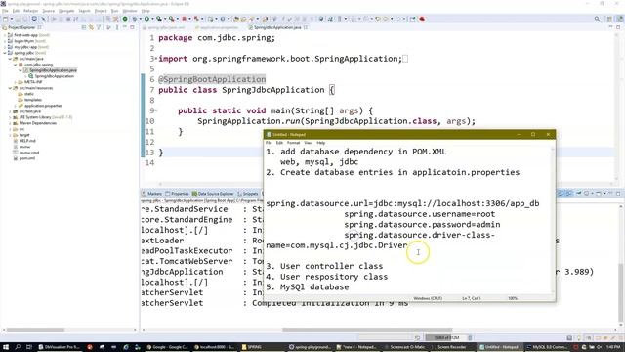Open the localhost:8080 browser taskbar item
This screenshot has height=352, width=625.
point(215,347)
